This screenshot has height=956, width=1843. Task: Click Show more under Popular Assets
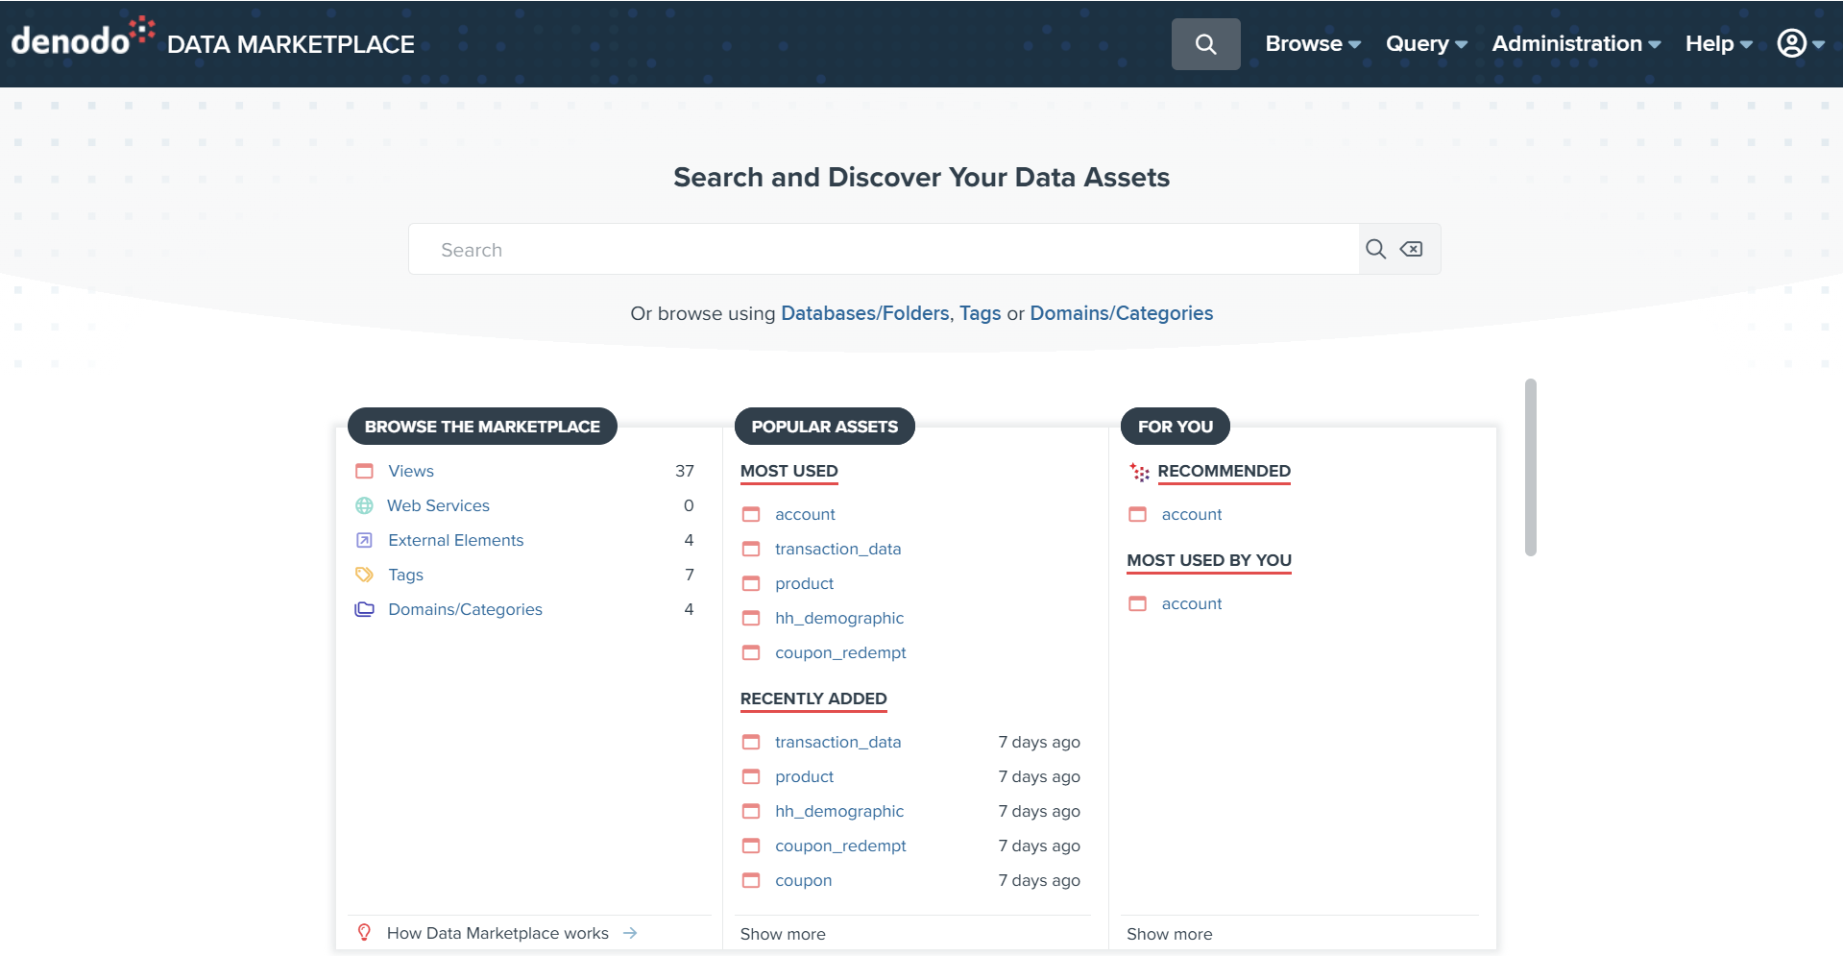coord(783,933)
